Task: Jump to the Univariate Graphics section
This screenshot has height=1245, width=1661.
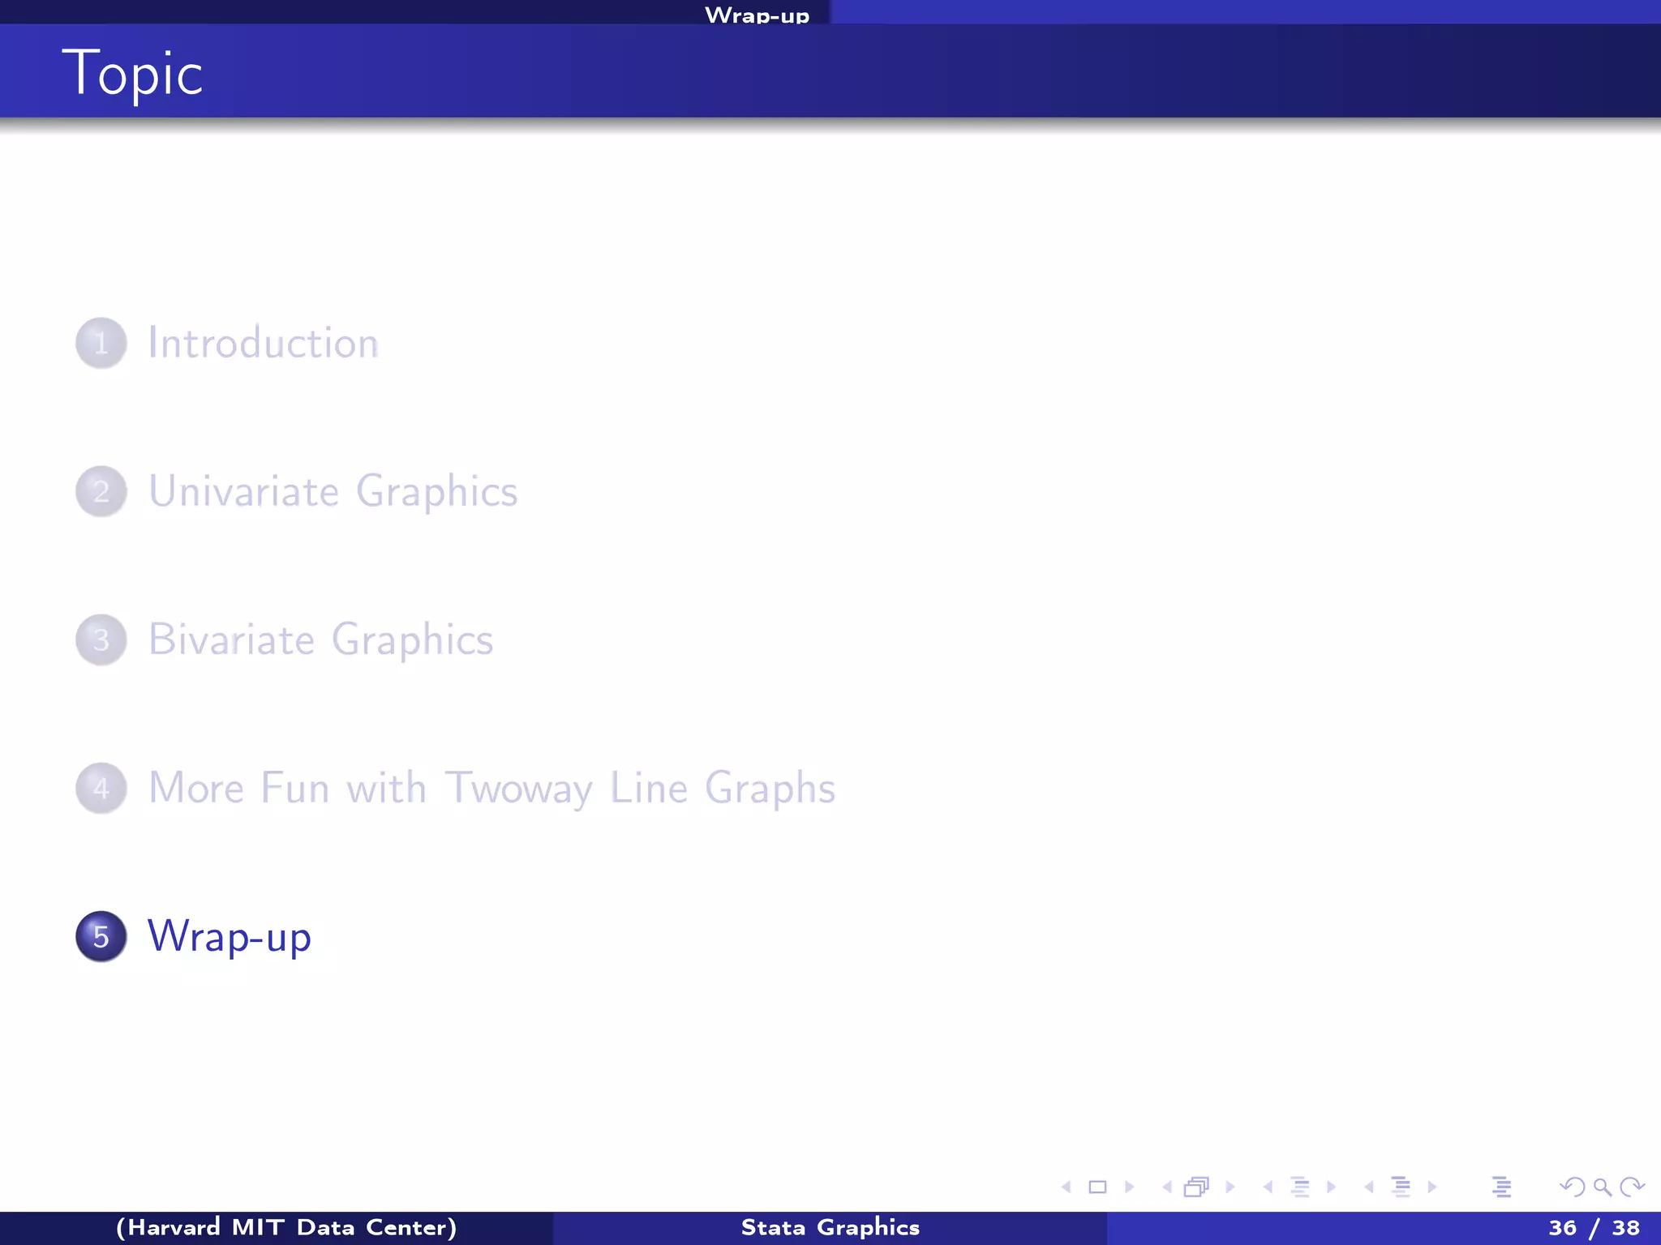Action: coord(333,492)
